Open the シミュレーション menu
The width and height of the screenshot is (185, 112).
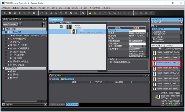(71, 8)
